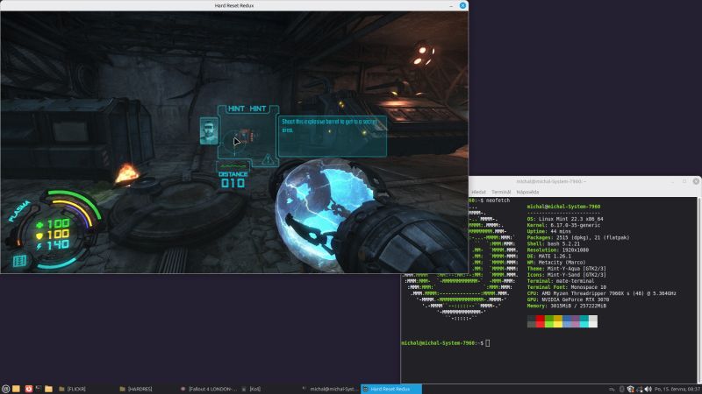
Task: Select Hard Reset Redux in the taskbar
Action: [390, 389]
